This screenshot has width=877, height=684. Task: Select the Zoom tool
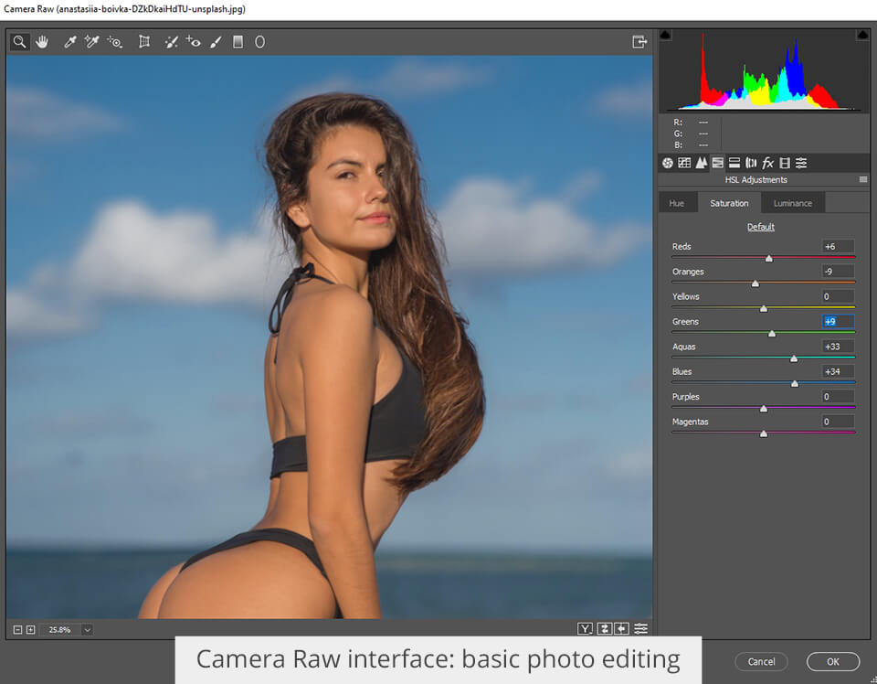click(19, 41)
